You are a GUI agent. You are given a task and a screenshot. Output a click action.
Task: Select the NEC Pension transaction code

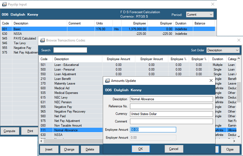tap(71, 102)
